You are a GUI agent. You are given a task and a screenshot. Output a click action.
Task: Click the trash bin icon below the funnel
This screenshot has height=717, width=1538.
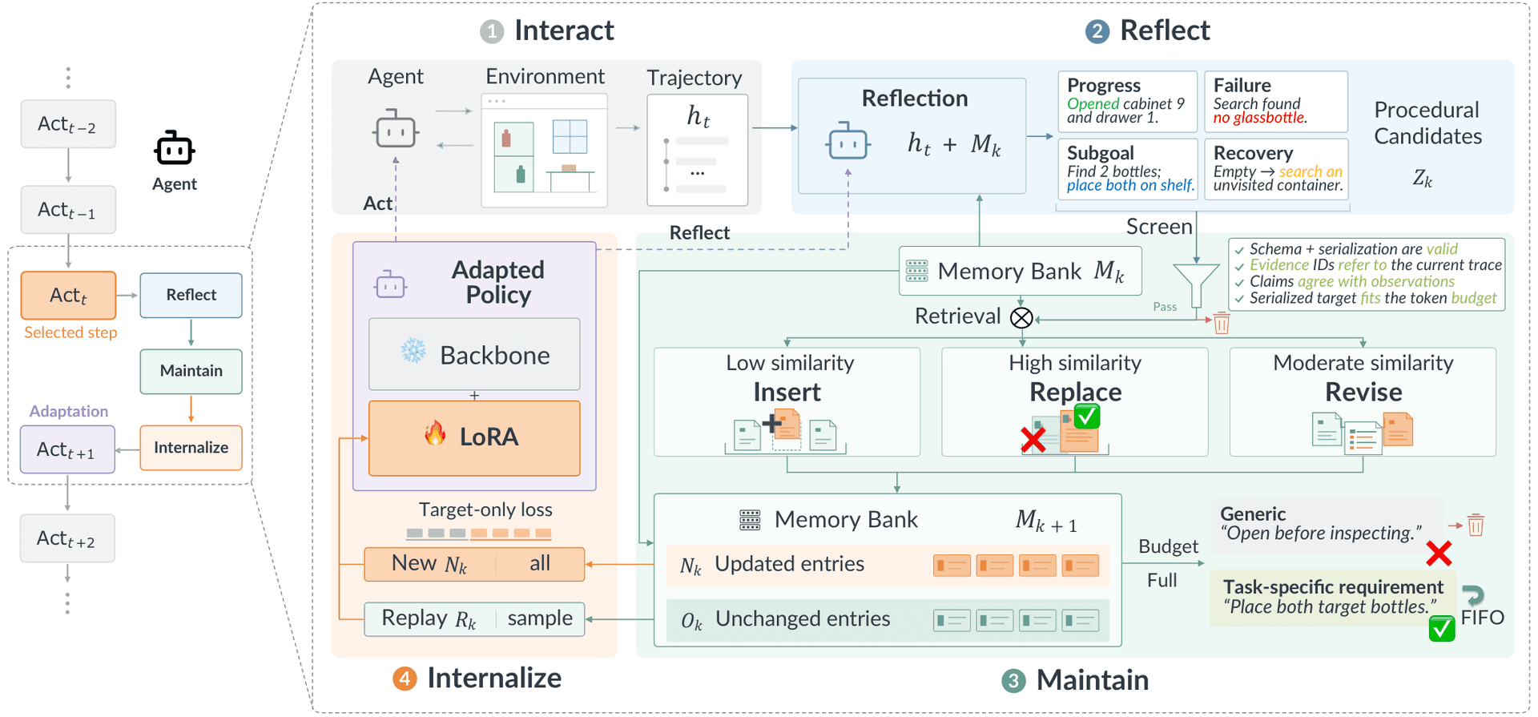[x=1222, y=323]
